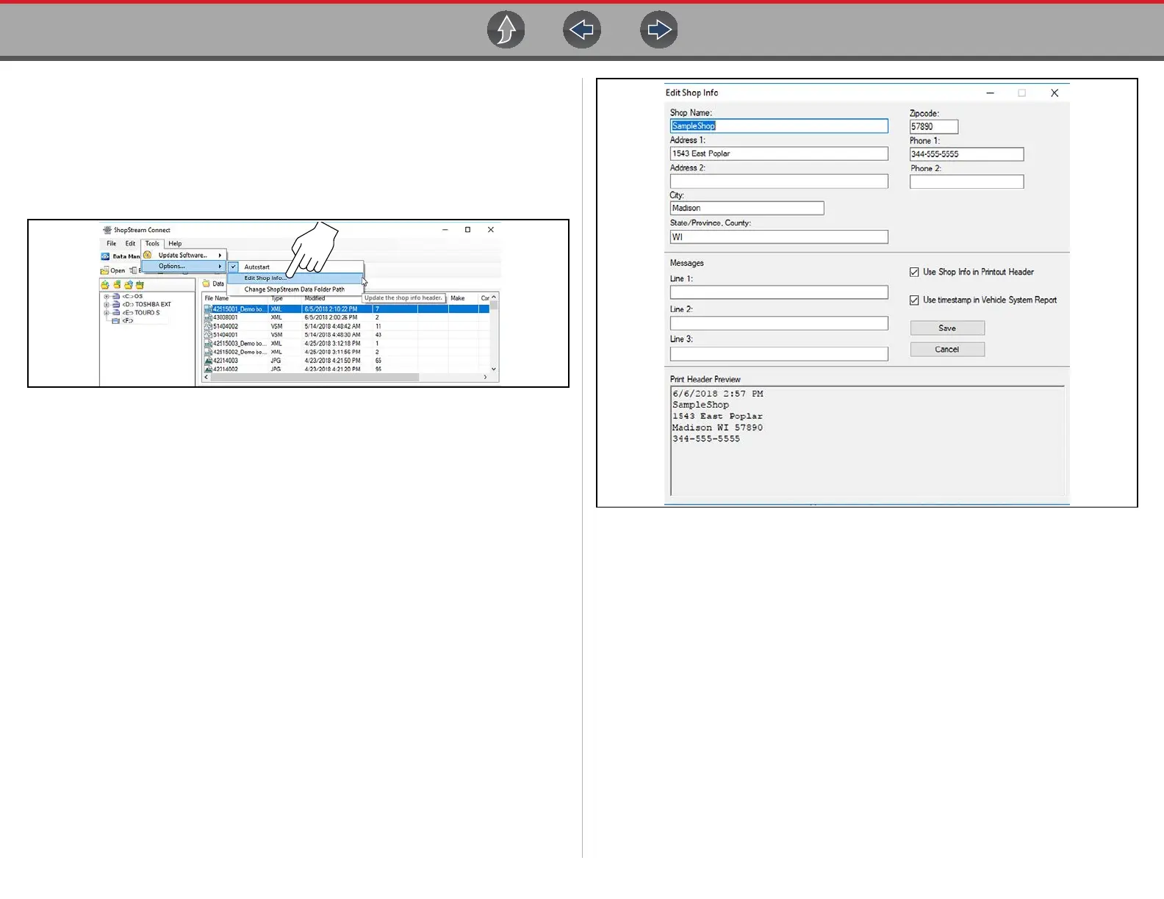1164x899 pixels.
Task: Select Edit Shop Info menu entry
Action: [295, 278]
